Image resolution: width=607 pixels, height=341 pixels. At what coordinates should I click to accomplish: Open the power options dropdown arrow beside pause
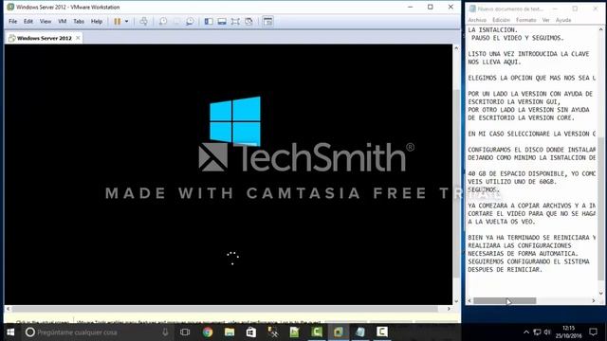(x=126, y=22)
